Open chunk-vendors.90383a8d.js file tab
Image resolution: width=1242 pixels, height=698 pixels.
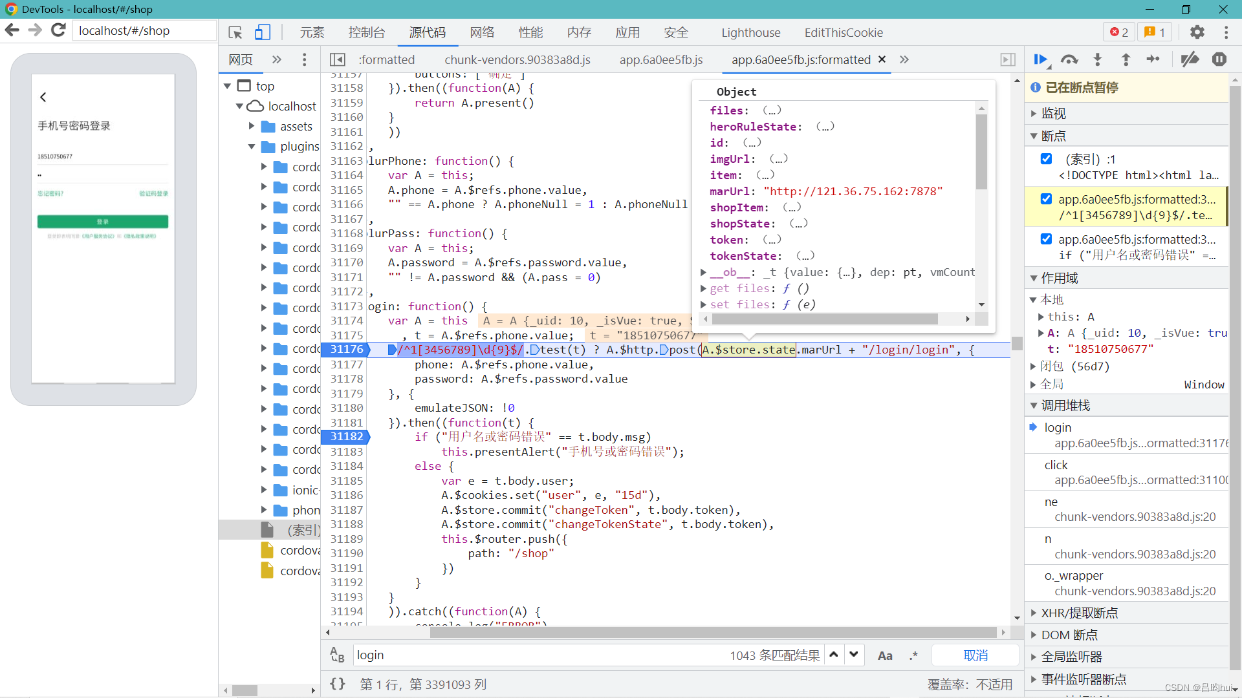(x=517, y=59)
